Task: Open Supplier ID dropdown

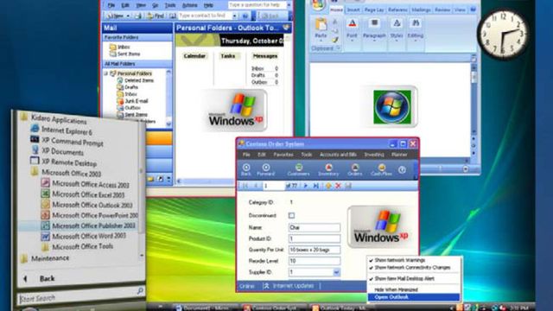Action: click(336, 272)
